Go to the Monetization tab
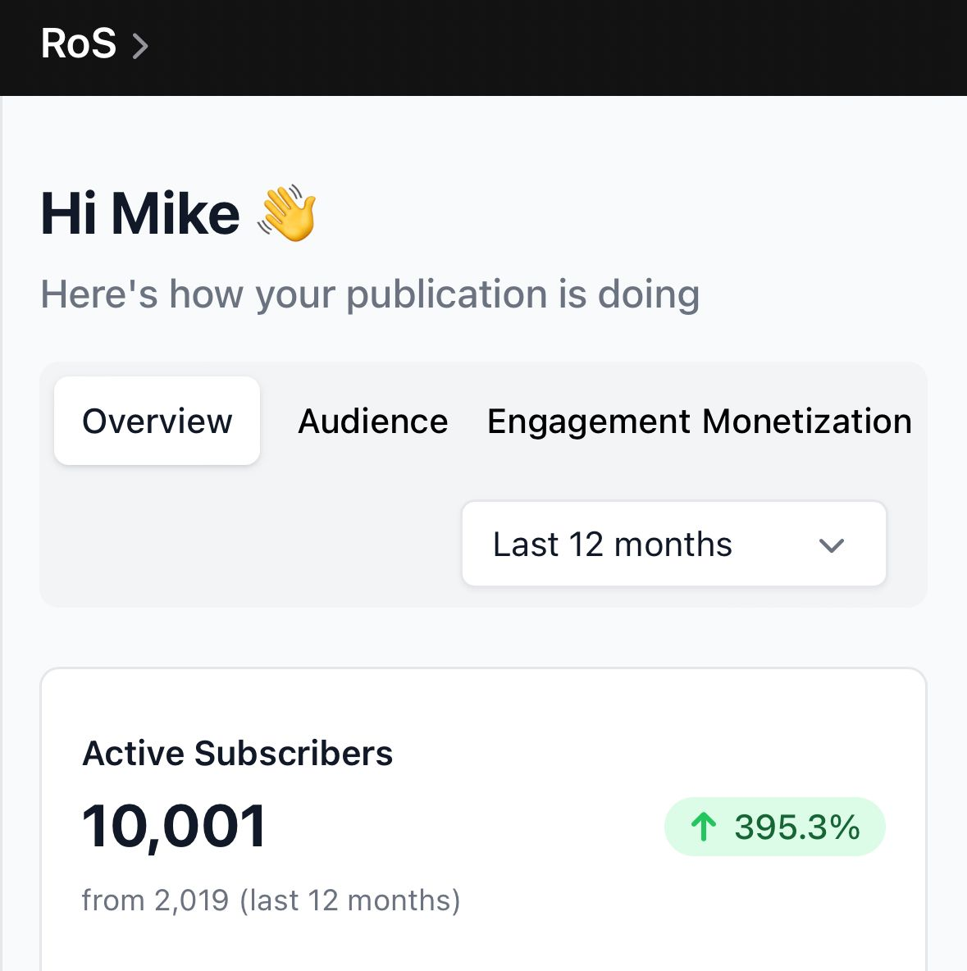This screenshot has width=967, height=971. [x=806, y=422]
